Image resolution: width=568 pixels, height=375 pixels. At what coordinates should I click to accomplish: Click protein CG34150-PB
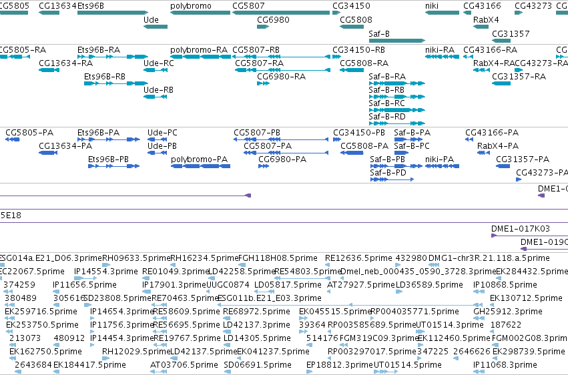click(x=337, y=139)
